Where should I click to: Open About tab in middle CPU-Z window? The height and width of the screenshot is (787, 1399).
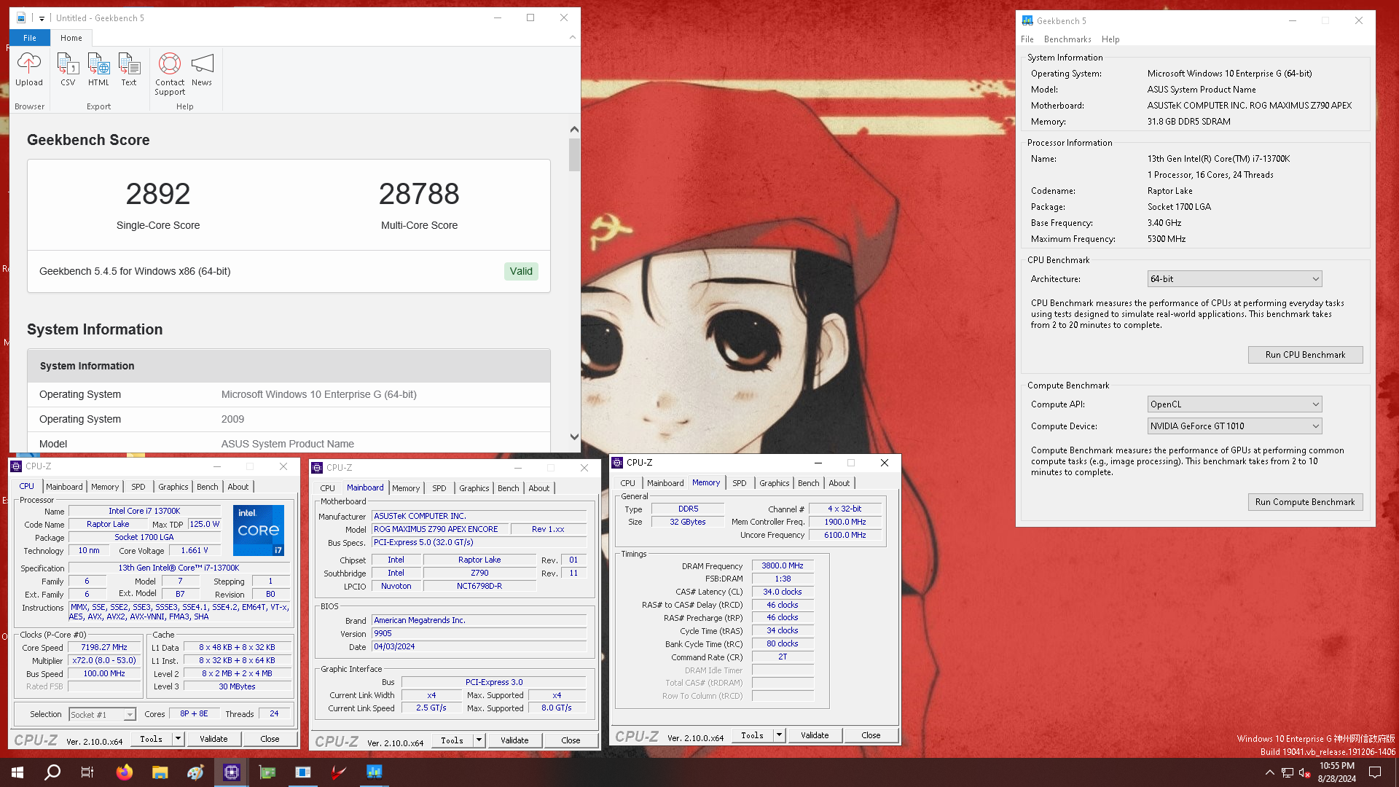[539, 488]
